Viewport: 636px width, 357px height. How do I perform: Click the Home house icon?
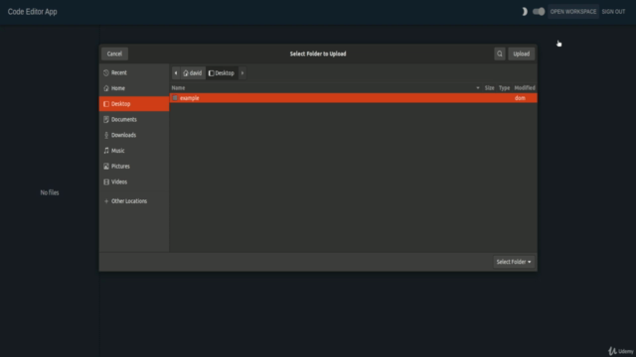coord(106,88)
